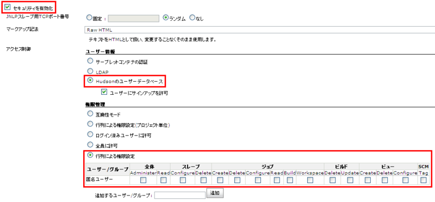Click the SCM column group header

coord(424,167)
